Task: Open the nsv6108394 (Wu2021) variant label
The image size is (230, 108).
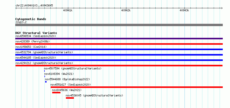Action: coord(59,74)
